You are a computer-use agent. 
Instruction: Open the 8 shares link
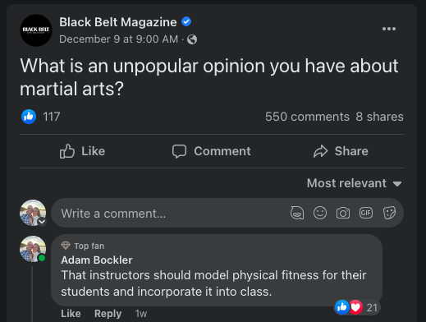(379, 117)
